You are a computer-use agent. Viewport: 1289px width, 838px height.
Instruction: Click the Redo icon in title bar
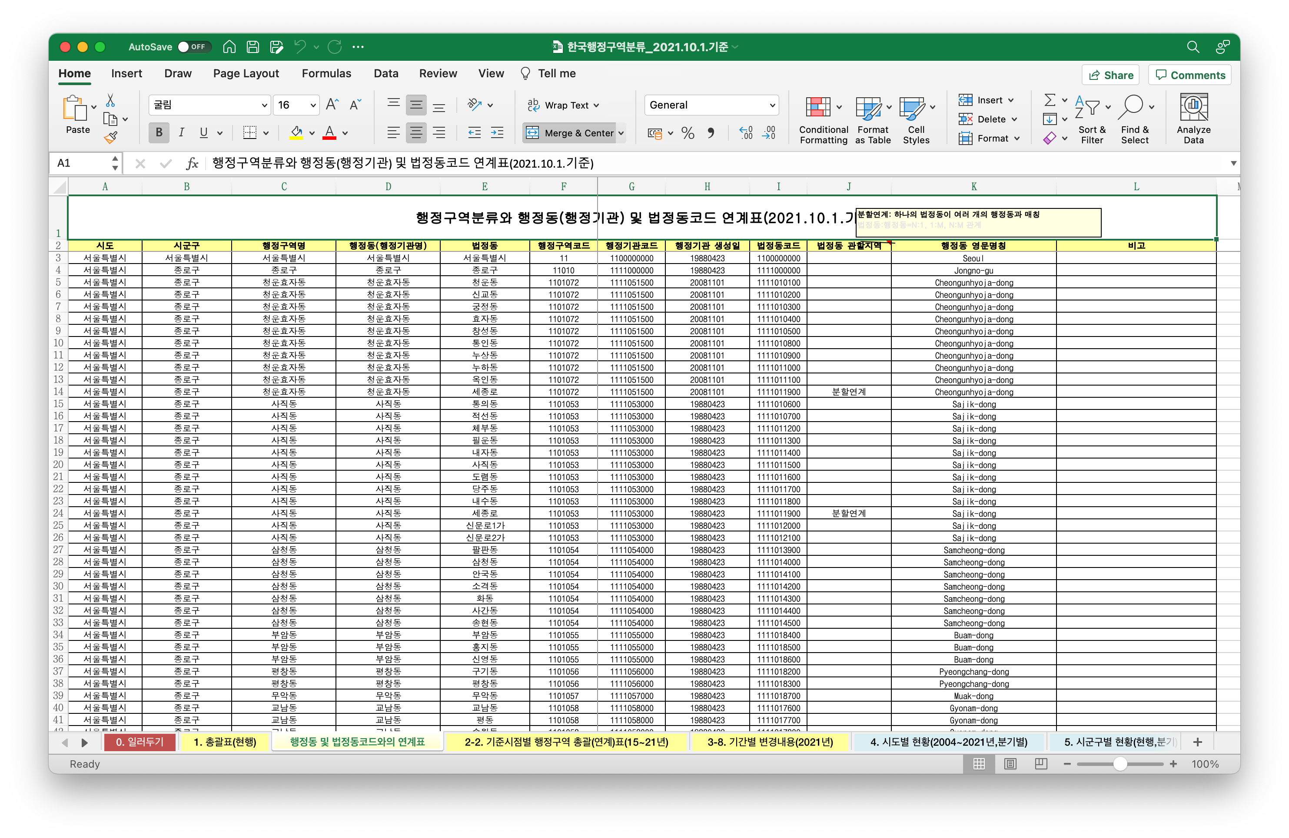click(x=335, y=47)
